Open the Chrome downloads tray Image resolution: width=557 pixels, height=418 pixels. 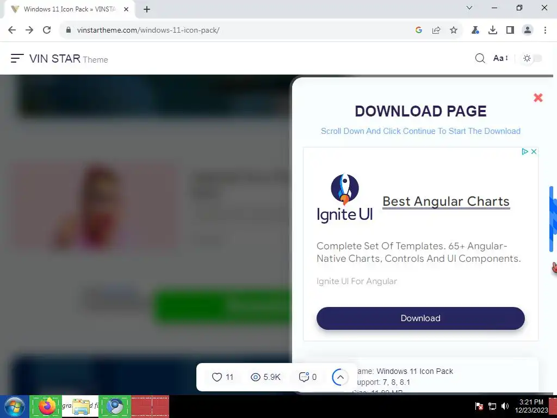pos(493,30)
